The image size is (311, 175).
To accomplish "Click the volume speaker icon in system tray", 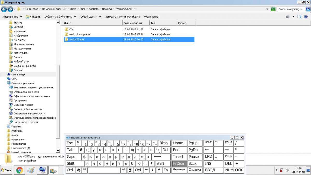I will tap(287, 170).
